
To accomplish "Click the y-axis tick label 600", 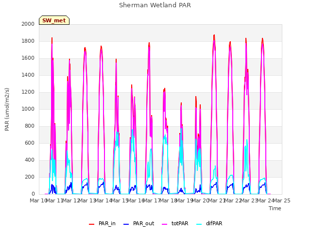I will pyautogui.click(x=30, y=143).
